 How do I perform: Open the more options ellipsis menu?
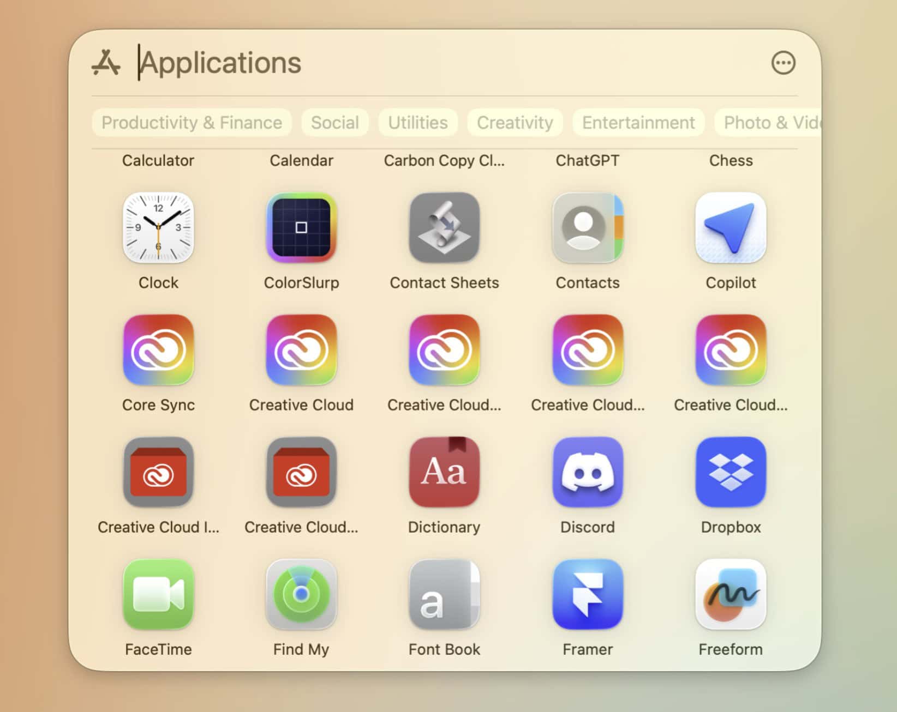click(783, 63)
